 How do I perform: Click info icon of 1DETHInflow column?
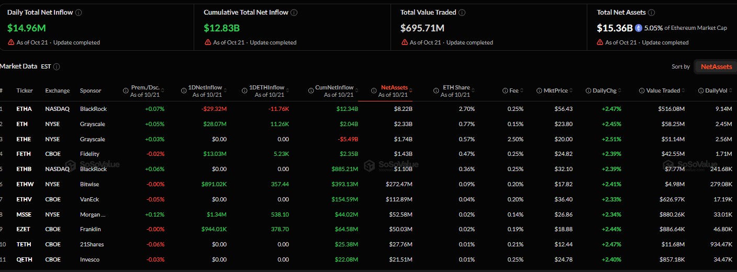pyautogui.click(x=244, y=90)
